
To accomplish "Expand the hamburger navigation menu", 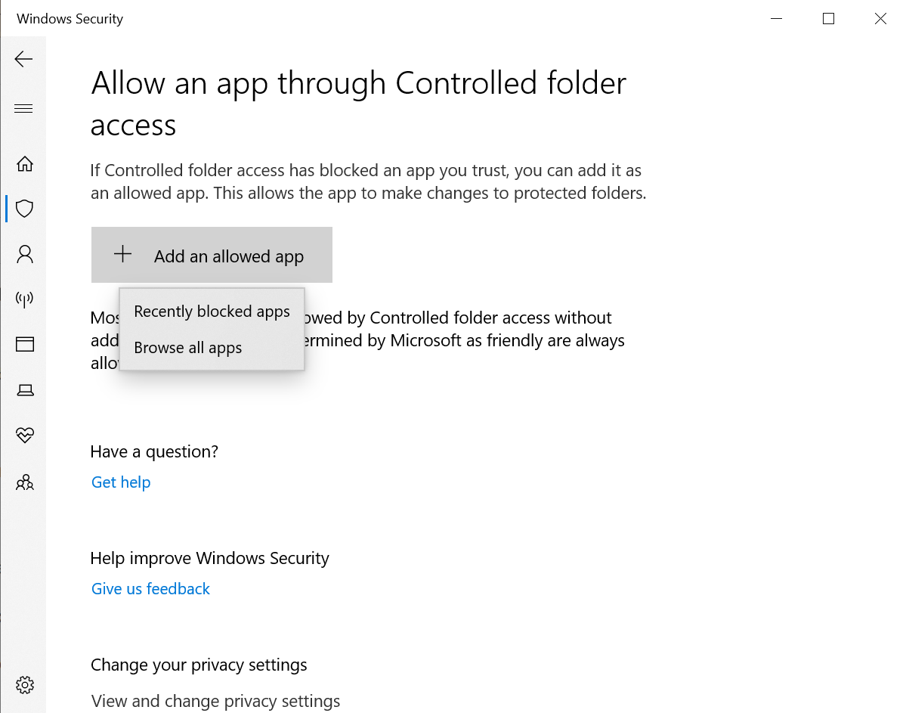I will coord(24,109).
